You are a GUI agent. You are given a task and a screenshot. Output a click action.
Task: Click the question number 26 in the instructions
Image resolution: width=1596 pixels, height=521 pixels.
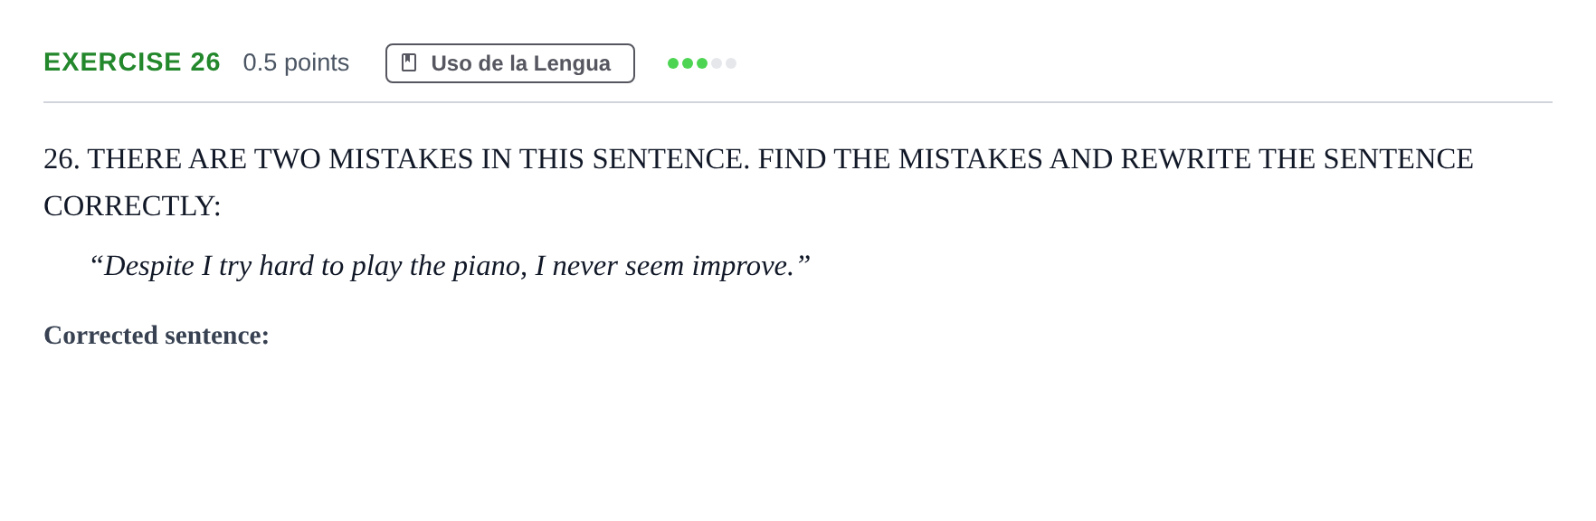click(x=62, y=159)
